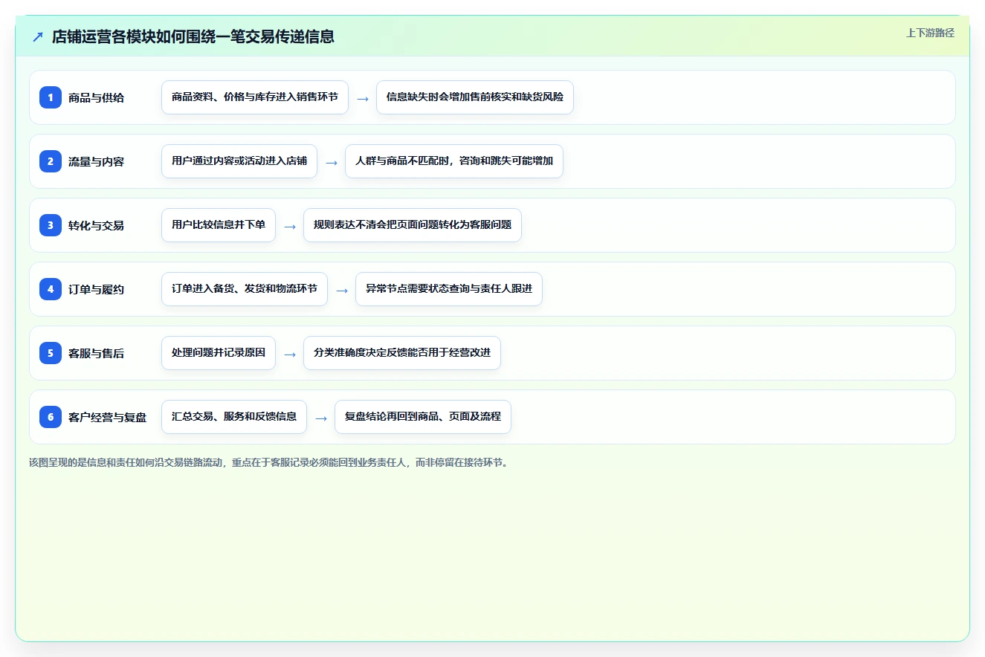Click the arrow in the 客户经营与复盘 row
Image resolution: width=985 pixels, height=657 pixels.
(x=321, y=418)
